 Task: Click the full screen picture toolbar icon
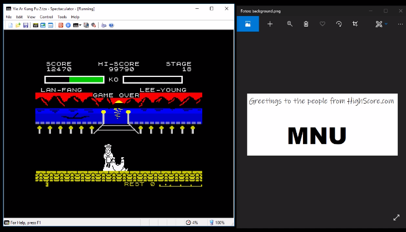pyautogui.click(x=43, y=25)
